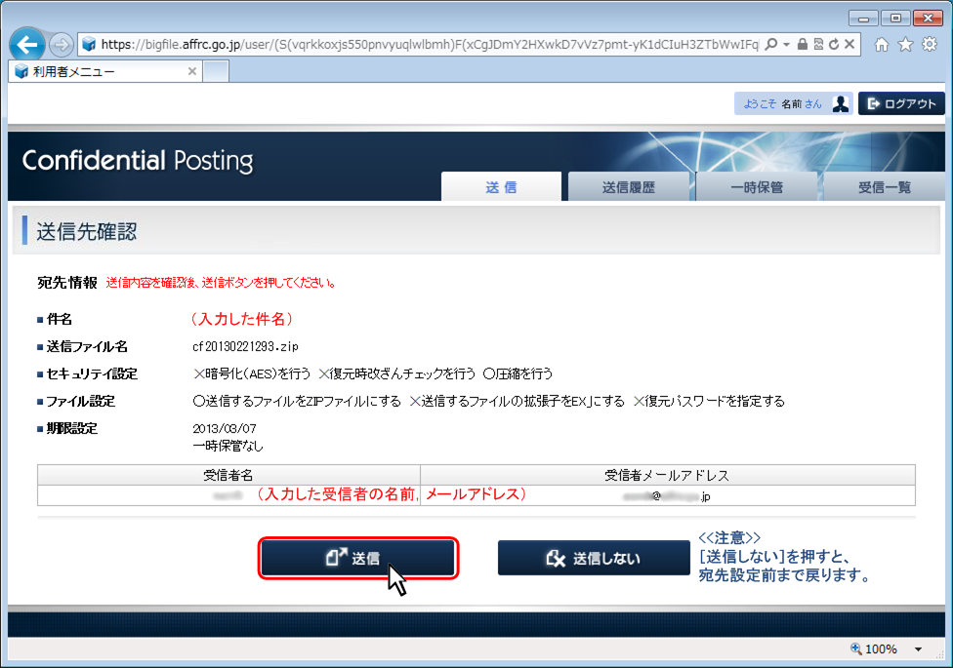Open Favorites with the star icon
Viewport: 953px width, 668px height.
point(906,45)
